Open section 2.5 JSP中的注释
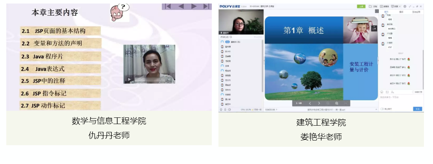Image resolution: width=433 pixels, height=164 pixels. 60,81
